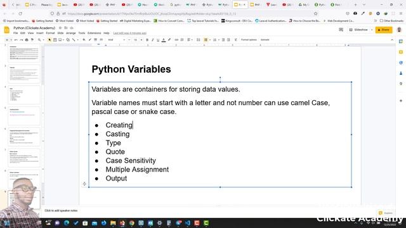Insert an image
The width and height of the screenshot is (406, 228).
60,40
